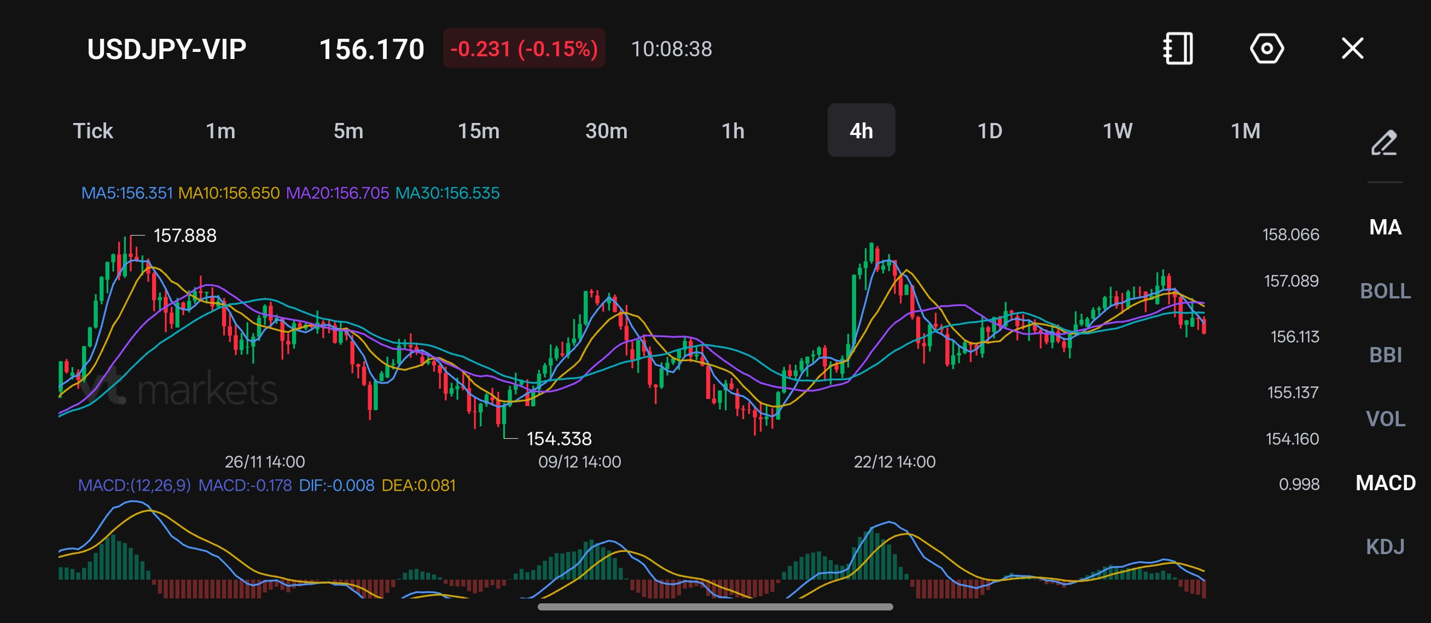Screen dimensions: 1431x623
Task: Click the MACD:(12,26,9) parameters label
Action: pos(134,485)
